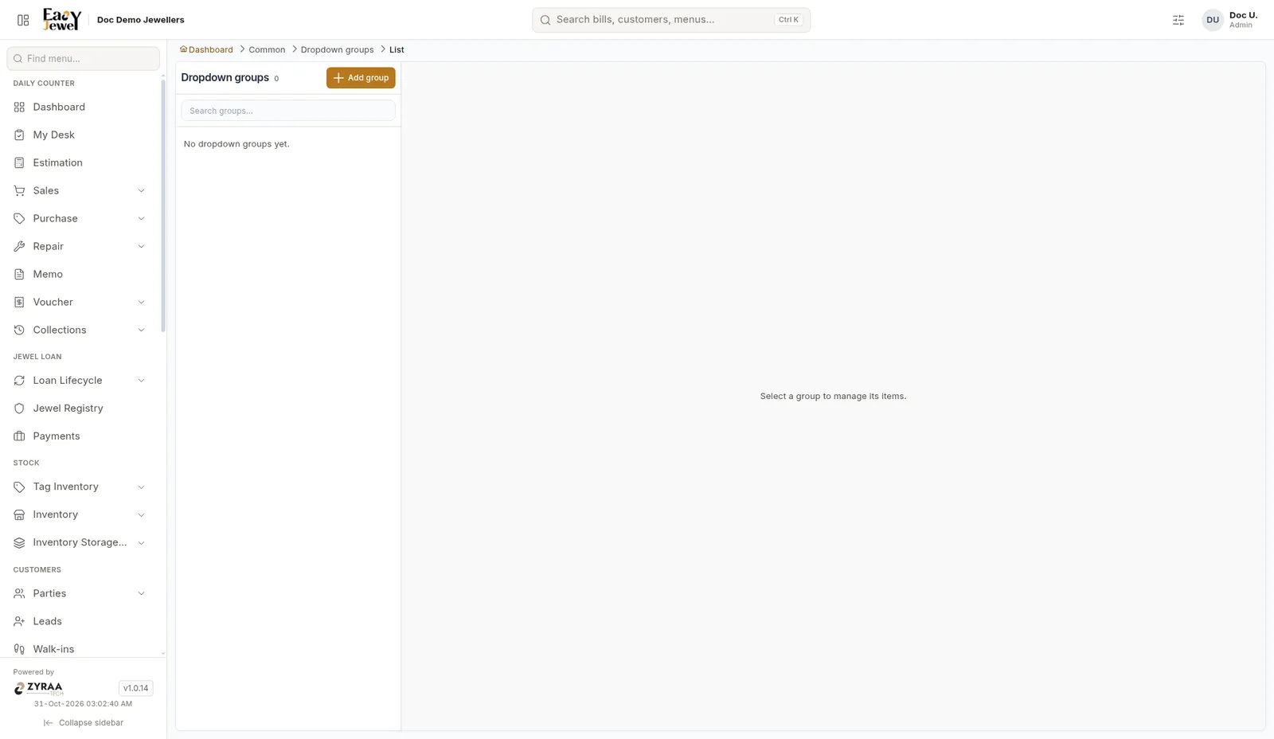
Task: Focus the Find menu search field
Action: 84,58
